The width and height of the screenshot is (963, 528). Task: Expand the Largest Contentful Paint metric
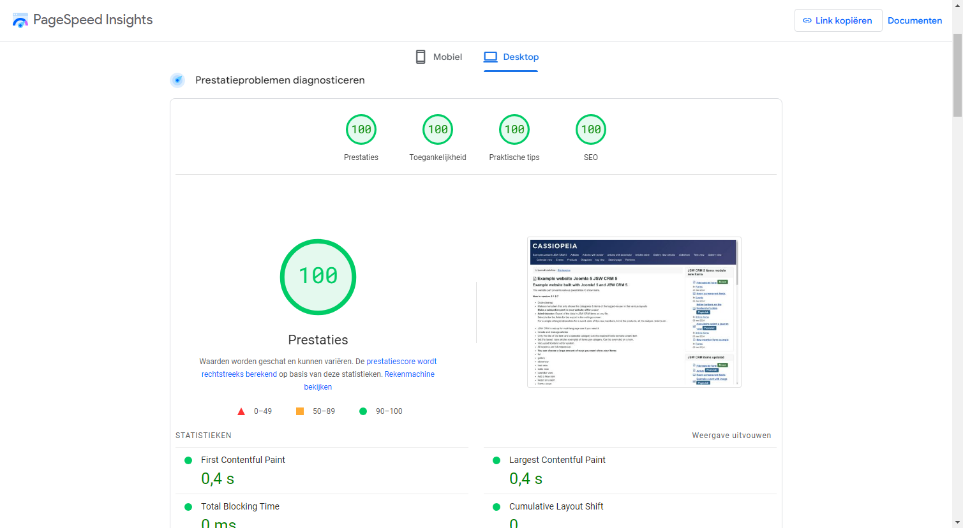coord(557,460)
